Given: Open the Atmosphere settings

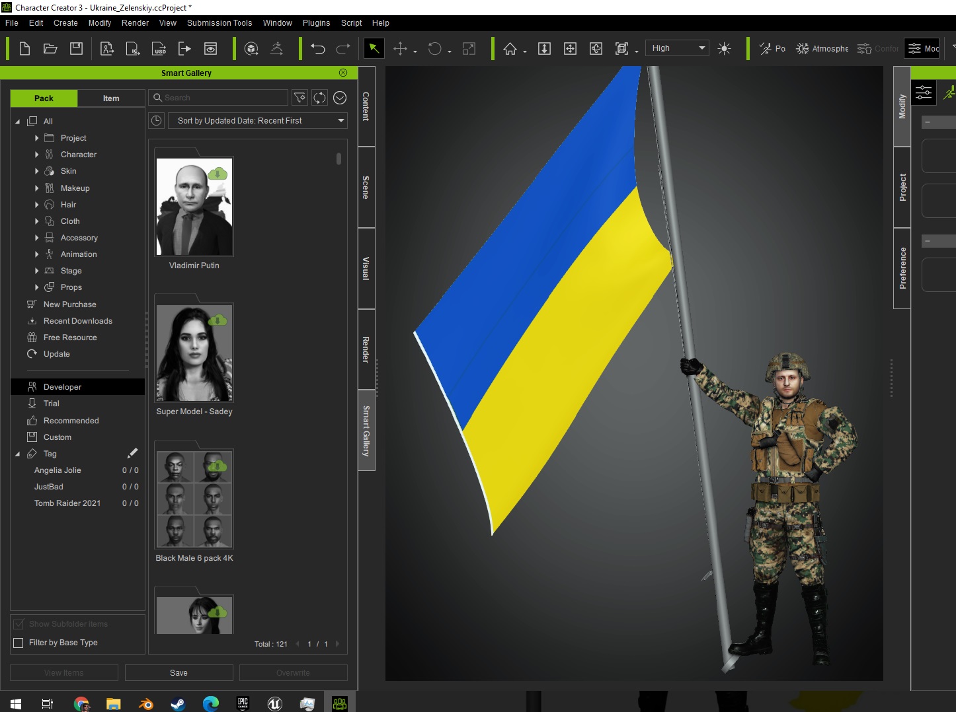Looking at the screenshot, I should 822,48.
